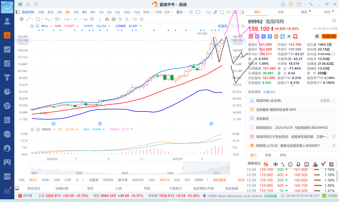This screenshot has width=339, height=202.
Task: Open the 30分 interval dropdown
Action: (x=148, y=12)
